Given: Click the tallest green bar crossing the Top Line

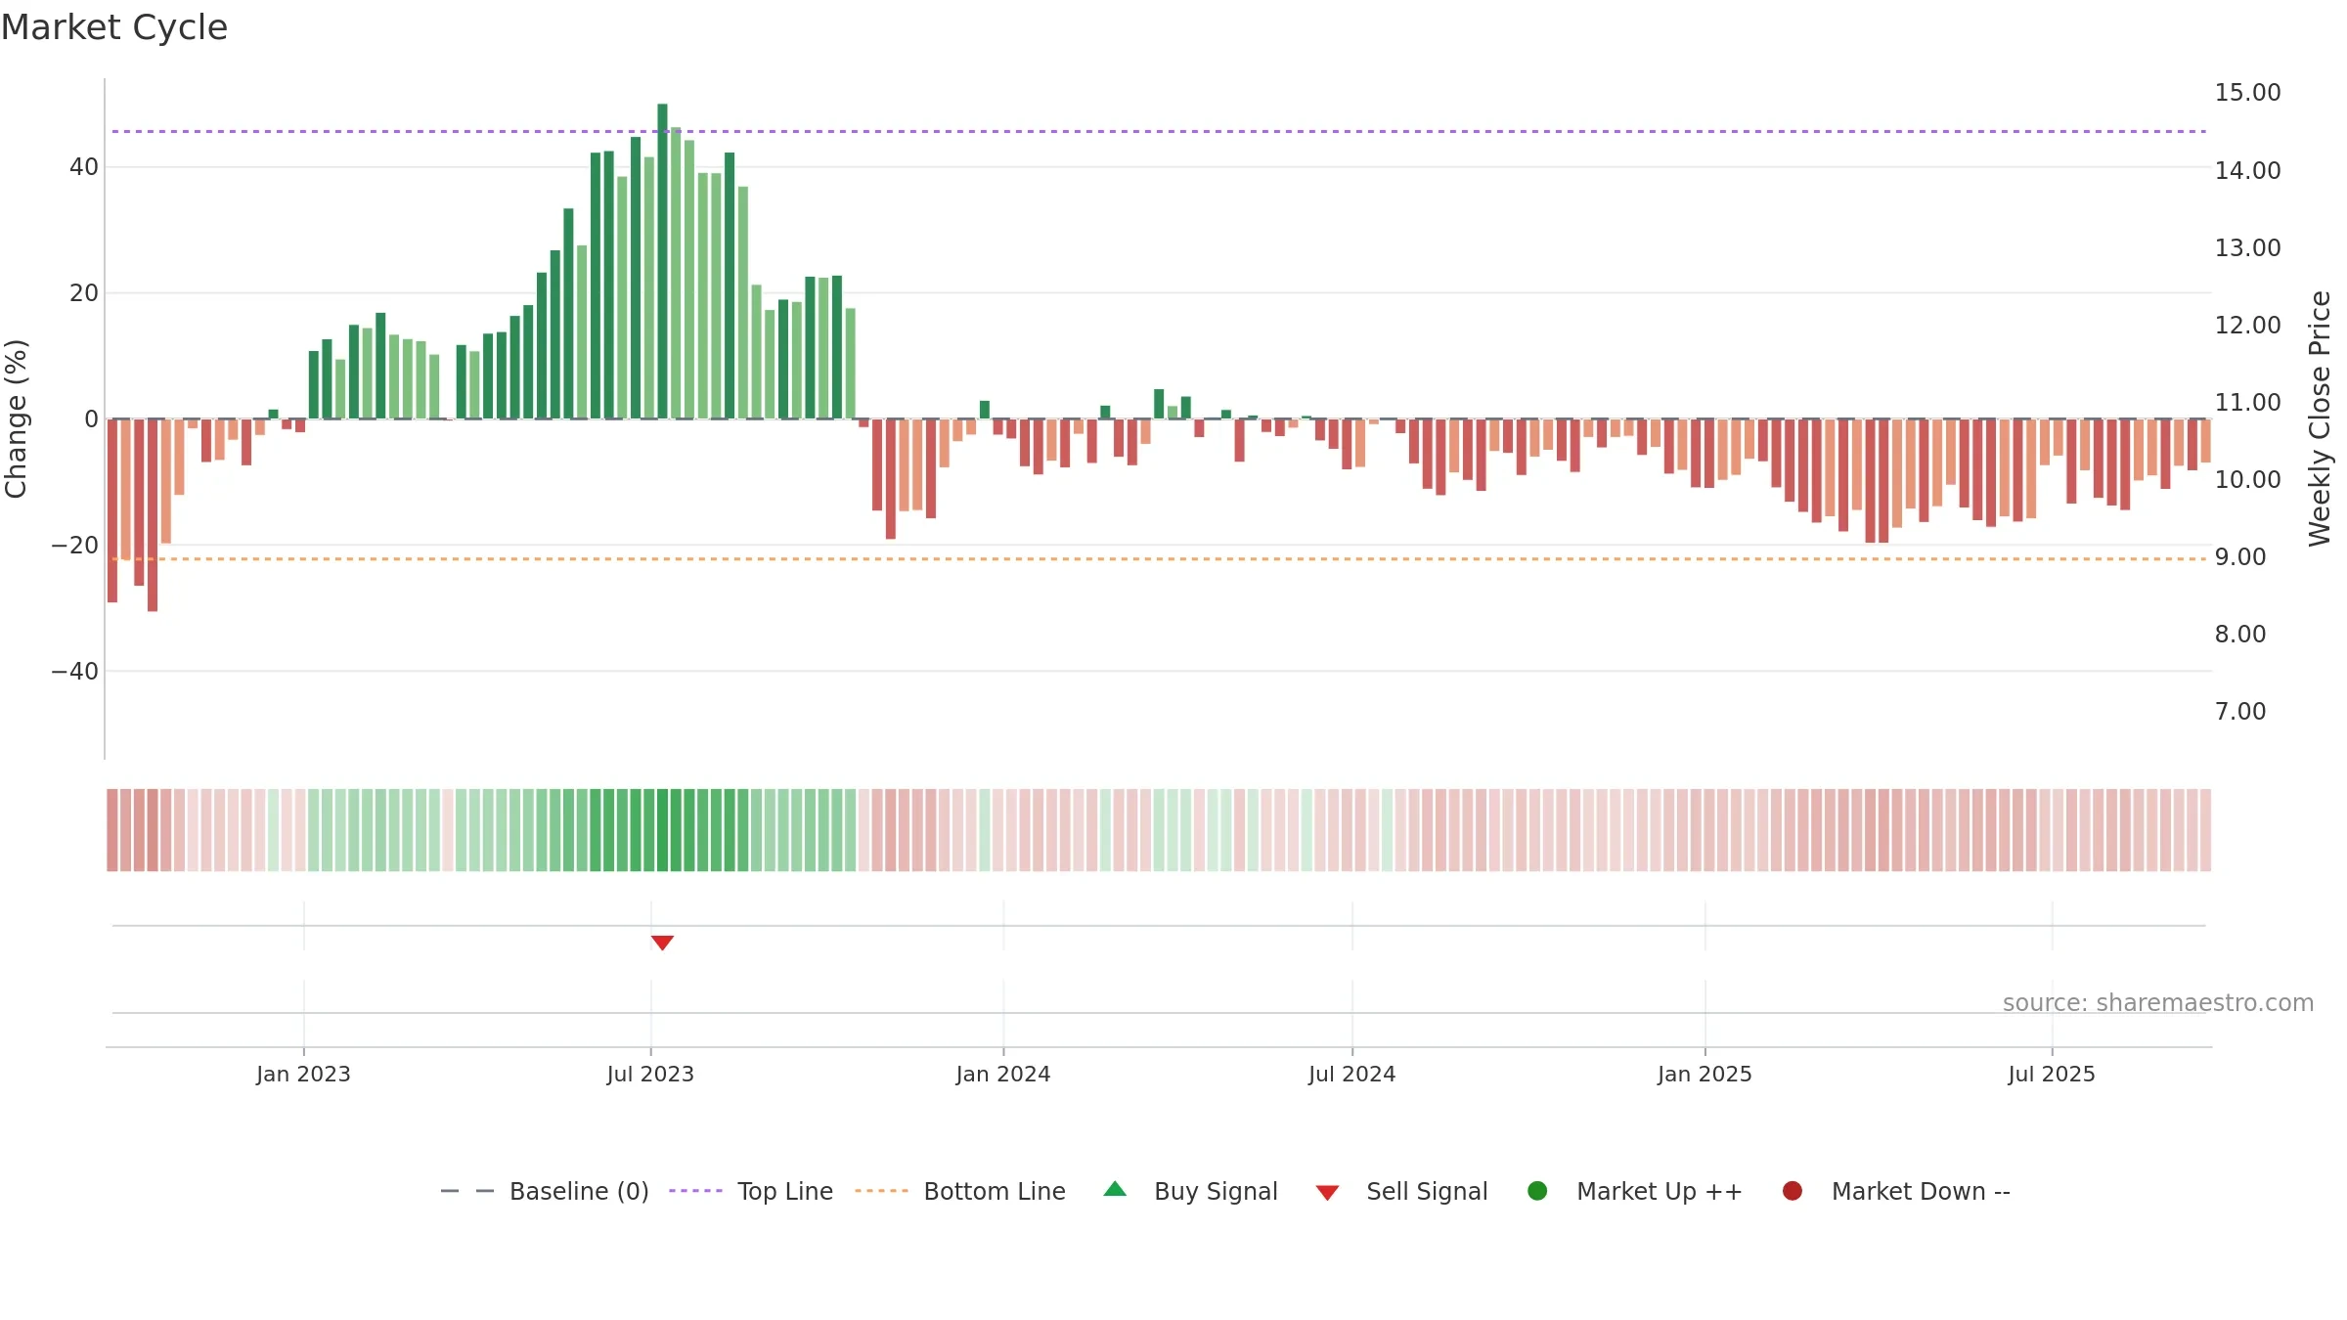Looking at the screenshot, I should [x=662, y=261].
